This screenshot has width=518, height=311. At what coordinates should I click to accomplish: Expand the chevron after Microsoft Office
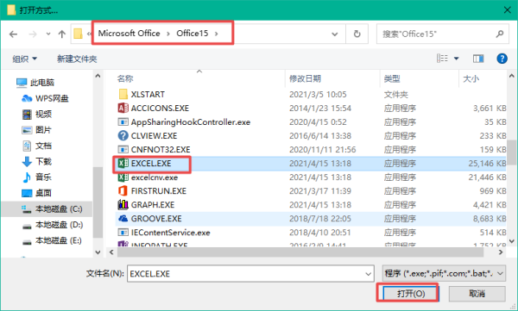tap(168, 34)
